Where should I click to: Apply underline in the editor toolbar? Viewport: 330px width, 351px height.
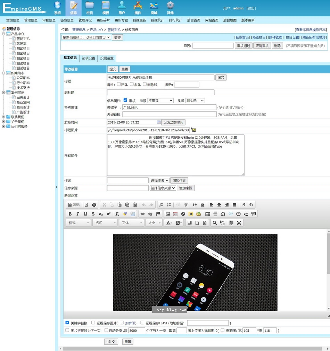click(85, 214)
